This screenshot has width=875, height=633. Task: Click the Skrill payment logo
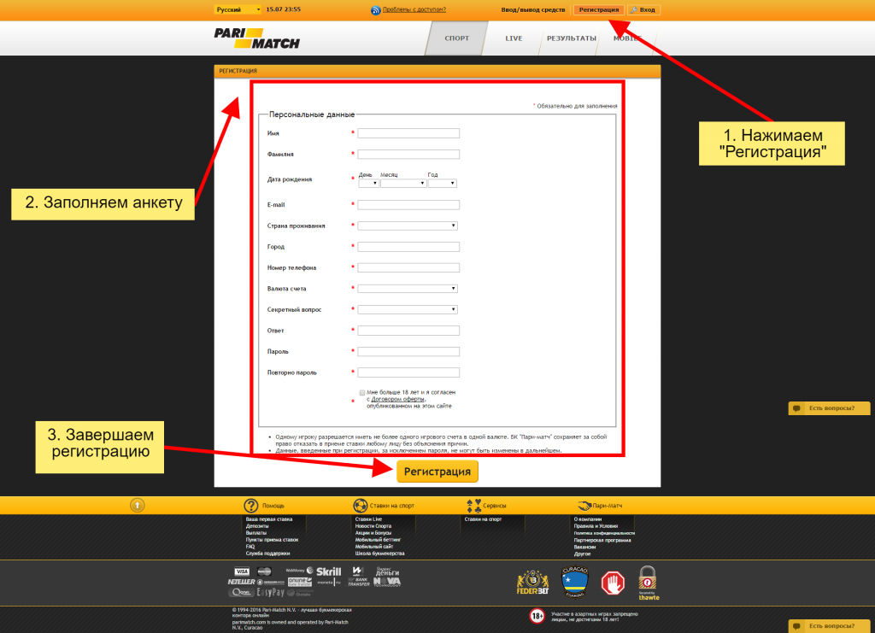(328, 571)
